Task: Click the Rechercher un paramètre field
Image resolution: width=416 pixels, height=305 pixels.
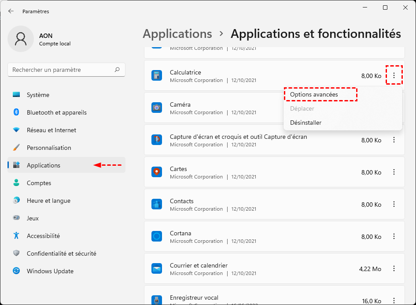Action: tap(62, 70)
